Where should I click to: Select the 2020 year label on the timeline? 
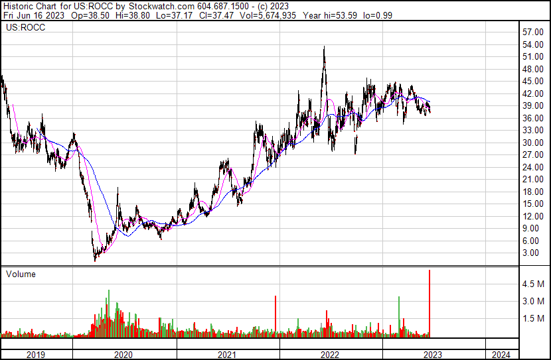pos(123,354)
